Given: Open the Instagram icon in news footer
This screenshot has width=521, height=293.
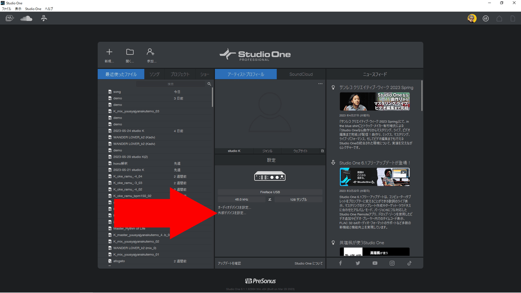Looking at the screenshot, I should 392,263.
